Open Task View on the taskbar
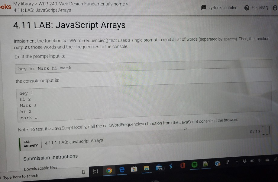278x182 pixels. tap(96, 171)
